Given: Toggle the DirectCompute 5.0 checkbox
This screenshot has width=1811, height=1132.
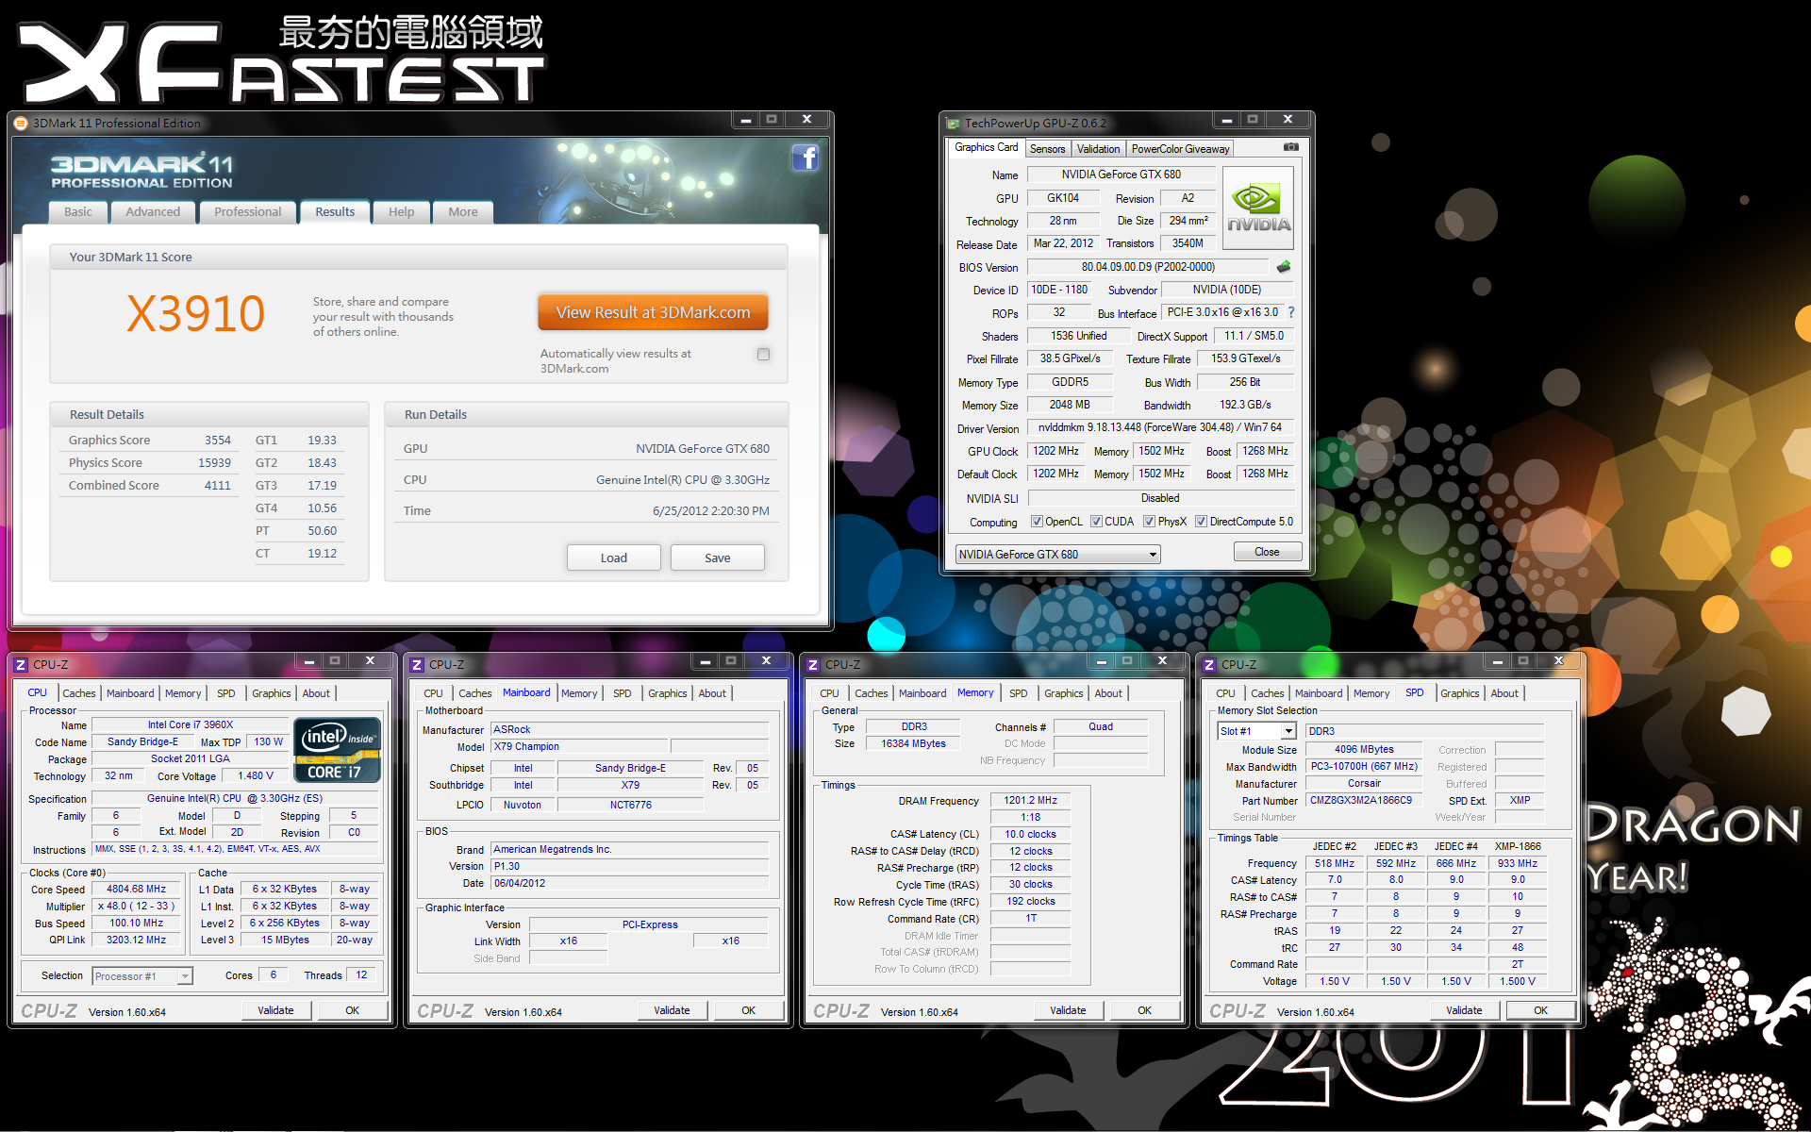Looking at the screenshot, I should [x=1201, y=521].
